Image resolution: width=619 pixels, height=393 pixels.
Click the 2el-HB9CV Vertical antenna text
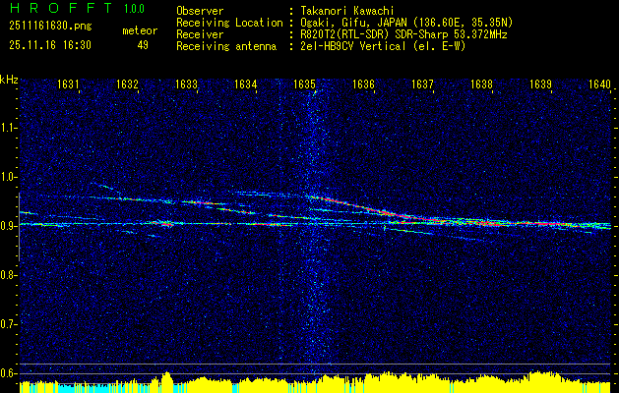pyautogui.click(x=381, y=46)
